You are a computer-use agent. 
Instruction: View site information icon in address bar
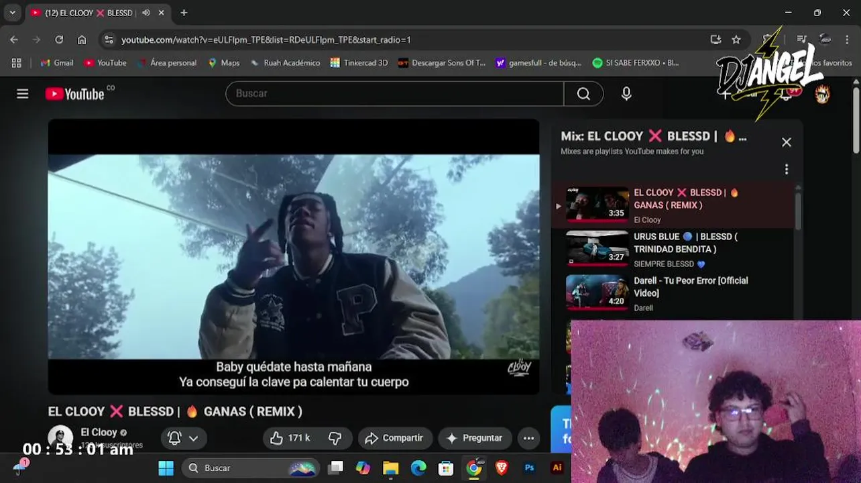pos(109,40)
